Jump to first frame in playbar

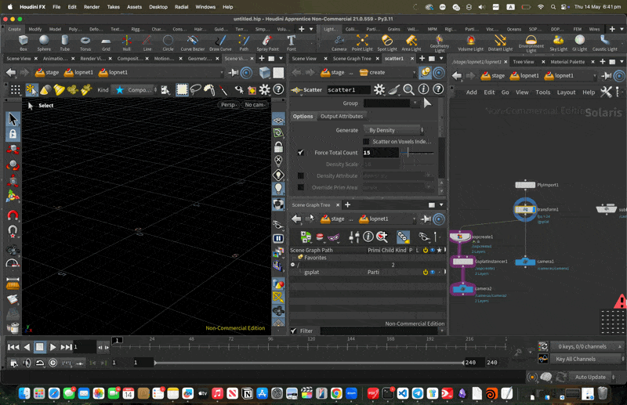pyautogui.click(x=13, y=347)
